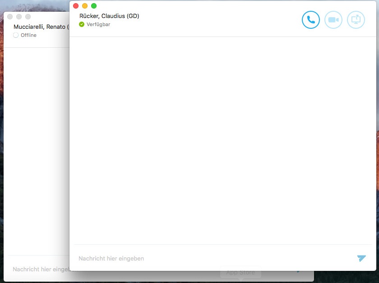Focus the message field in the Rücker chat

pos(215,258)
